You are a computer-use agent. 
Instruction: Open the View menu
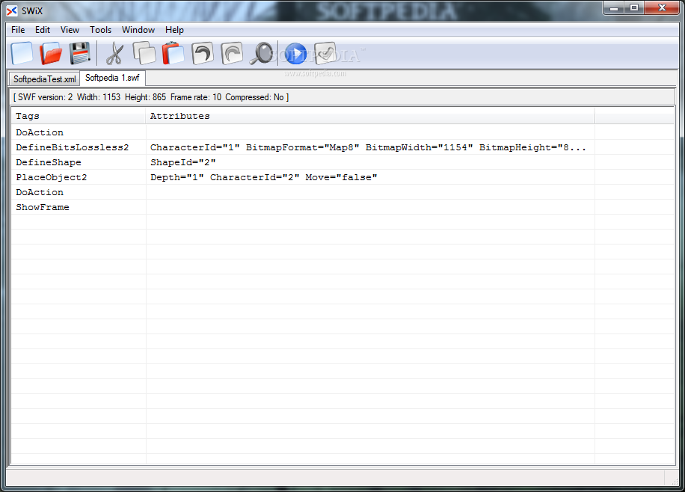(x=70, y=30)
